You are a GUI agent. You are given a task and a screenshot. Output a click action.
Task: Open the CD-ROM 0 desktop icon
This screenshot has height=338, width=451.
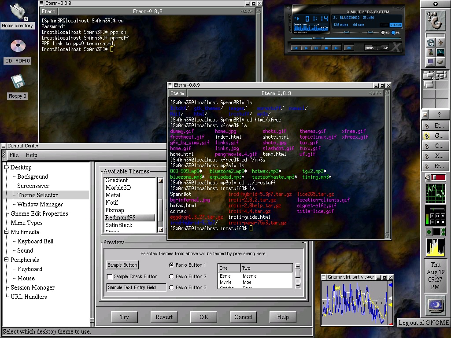(18, 51)
